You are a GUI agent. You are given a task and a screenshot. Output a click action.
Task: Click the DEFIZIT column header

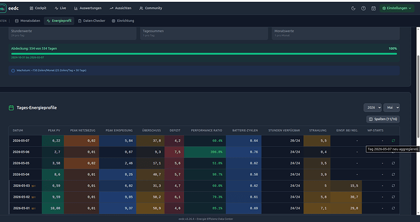coord(175,130)
